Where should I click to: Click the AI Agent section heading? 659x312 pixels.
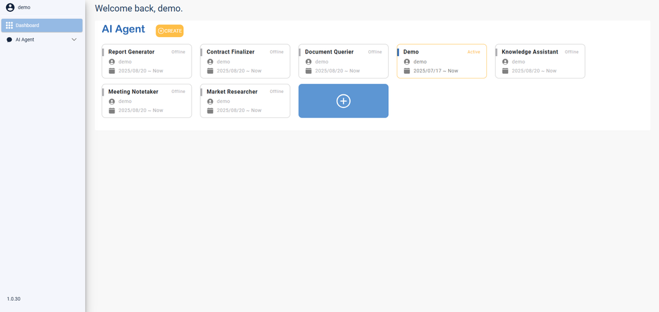pos(123,29)
